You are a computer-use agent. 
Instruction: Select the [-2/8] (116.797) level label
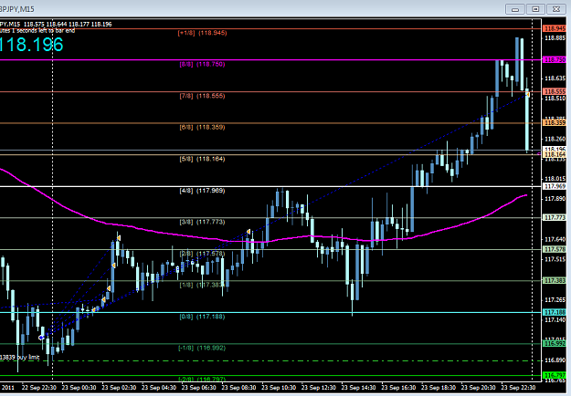tap(203, 380)
